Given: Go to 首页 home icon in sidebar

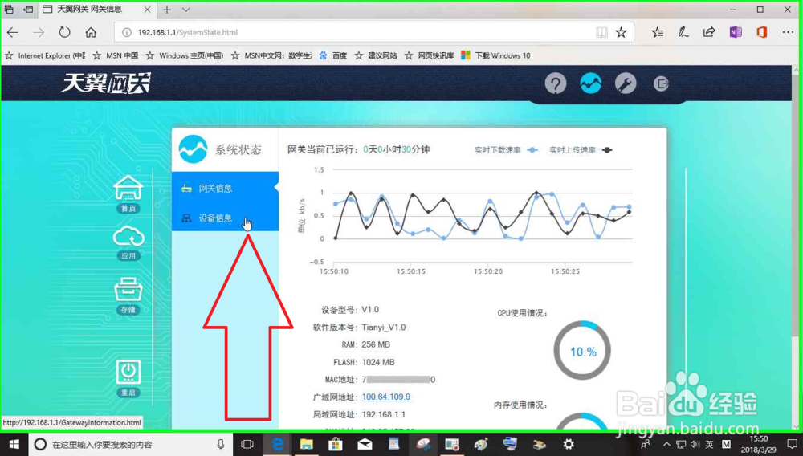Looking at the screenshot, I should [128, 193].
